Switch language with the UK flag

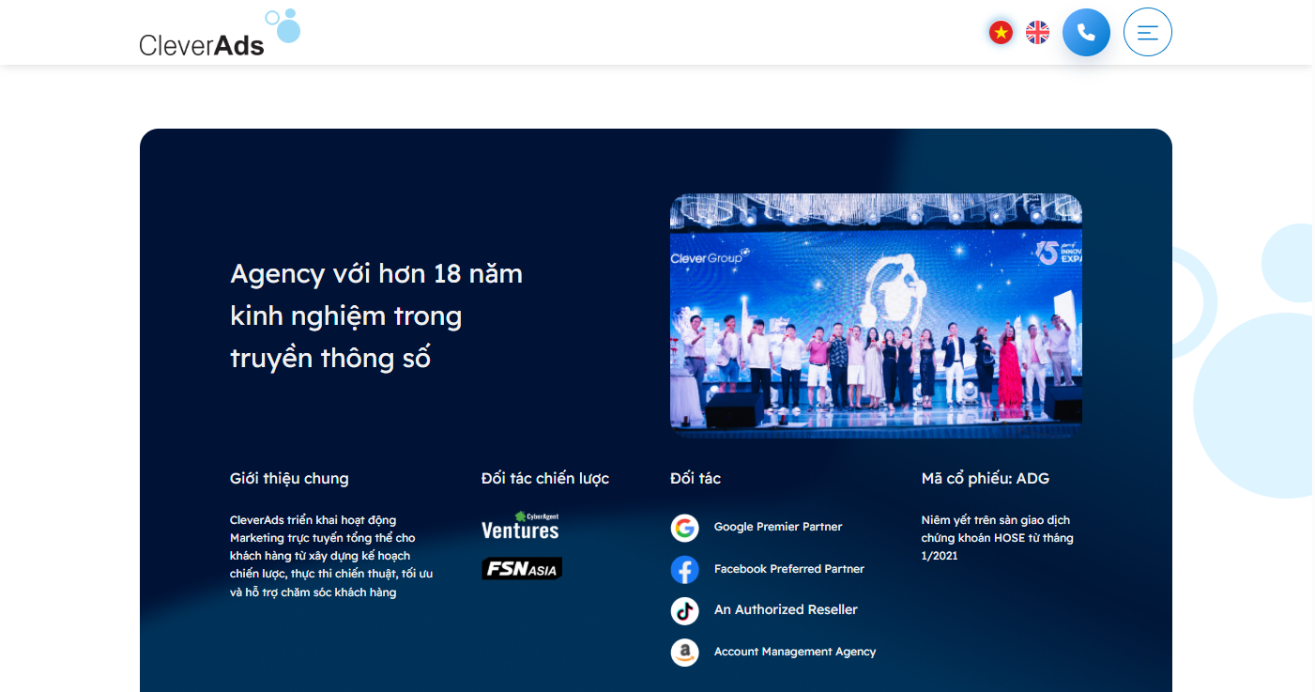pyautogui.click(x=1037, y=33)
